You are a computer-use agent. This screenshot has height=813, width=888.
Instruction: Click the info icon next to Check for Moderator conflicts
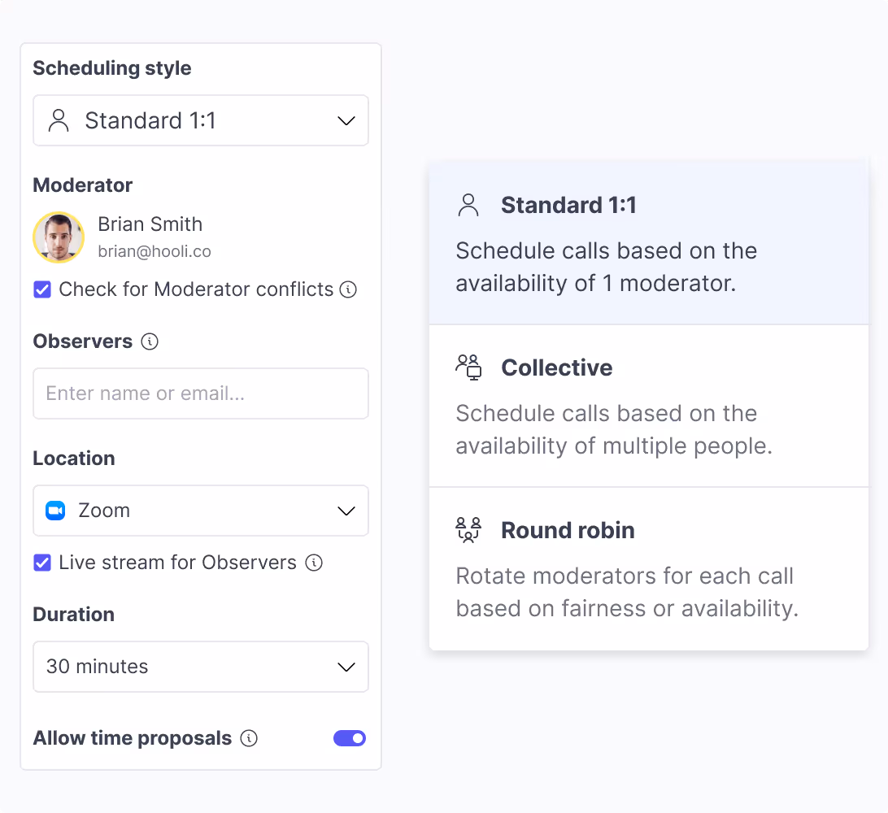(x=348, y=289)
